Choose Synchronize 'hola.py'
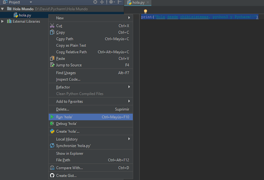The image size is (264, 180). click(91, 146)
